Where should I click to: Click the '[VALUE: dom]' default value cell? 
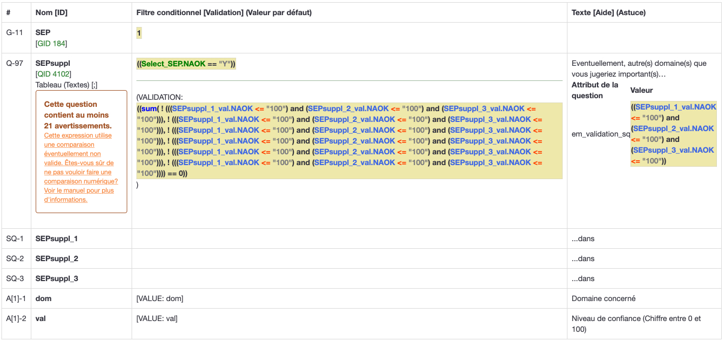click(159, 298)
